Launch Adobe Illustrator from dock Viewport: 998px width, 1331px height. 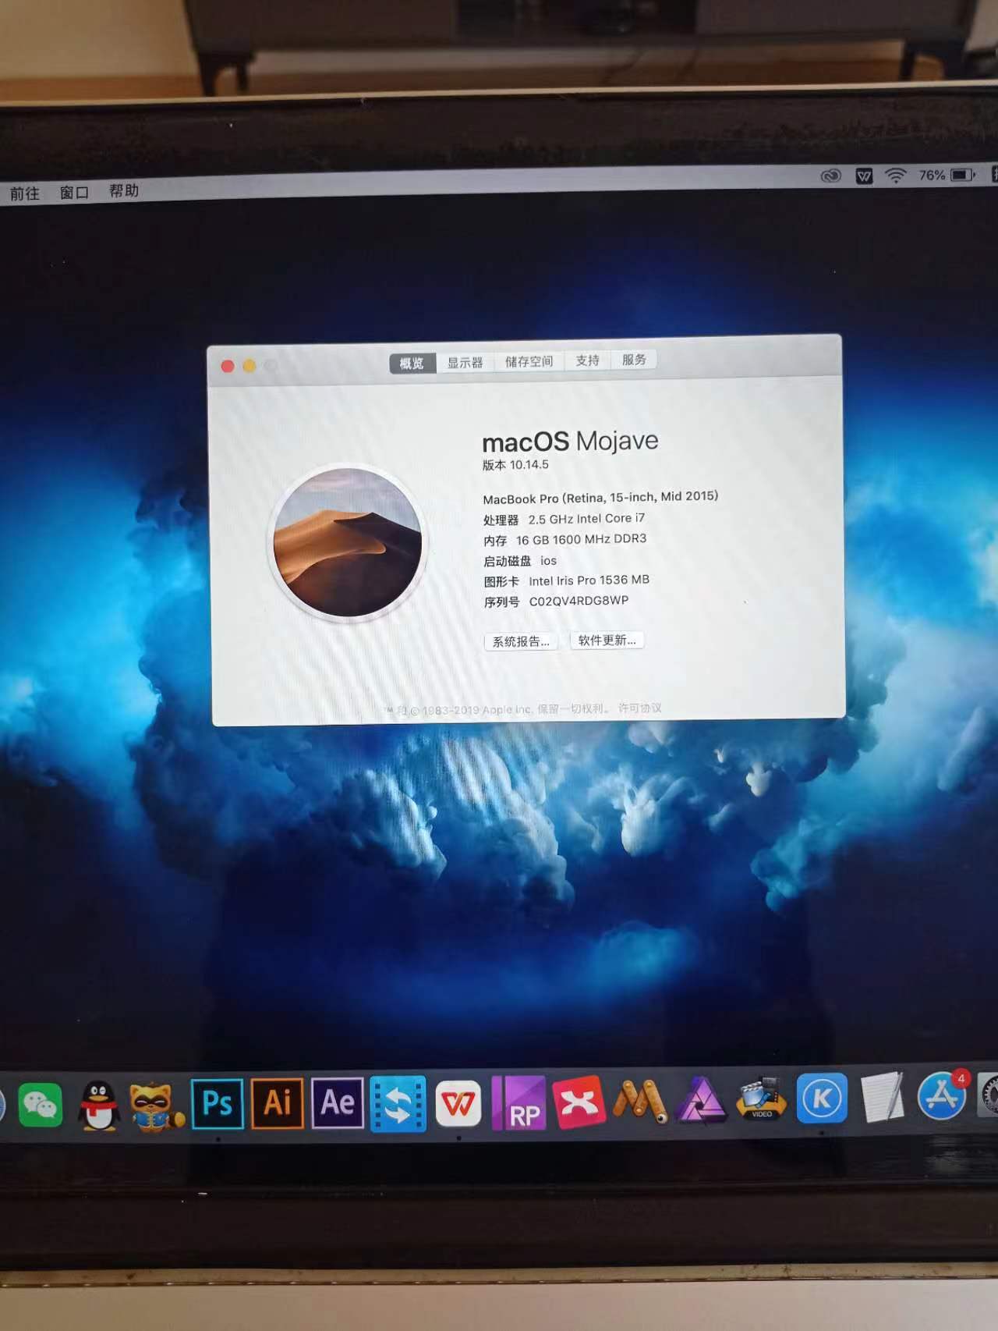[x=278, y=1102]
